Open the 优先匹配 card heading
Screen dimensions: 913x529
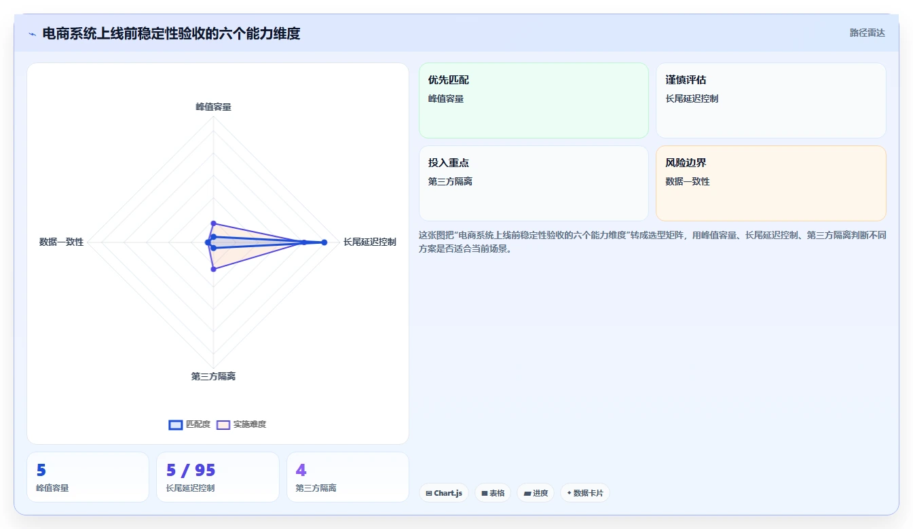click(448, 80)
